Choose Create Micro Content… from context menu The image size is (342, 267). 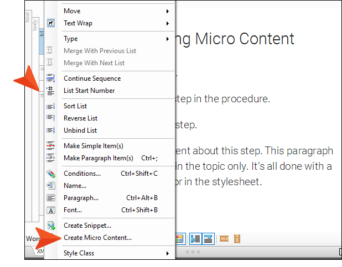point(97,238)
